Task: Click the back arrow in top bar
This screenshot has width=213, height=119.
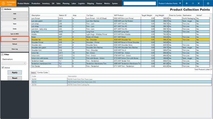Action: tap(187, 3)
